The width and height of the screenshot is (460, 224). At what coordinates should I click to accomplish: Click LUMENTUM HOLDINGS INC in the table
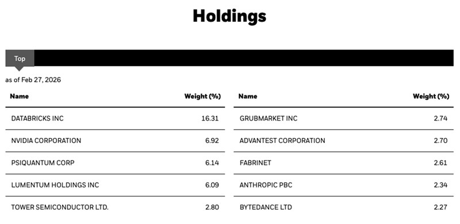click(55, 185)
